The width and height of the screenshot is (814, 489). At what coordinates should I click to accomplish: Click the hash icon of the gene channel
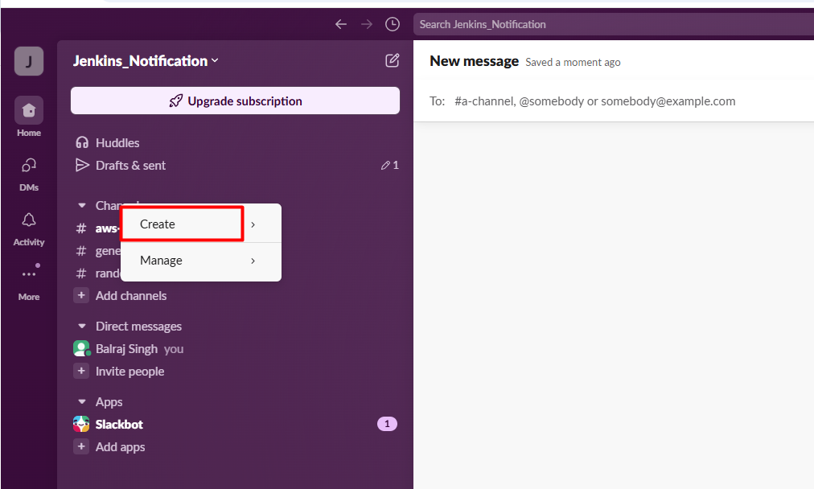[81, 251]
